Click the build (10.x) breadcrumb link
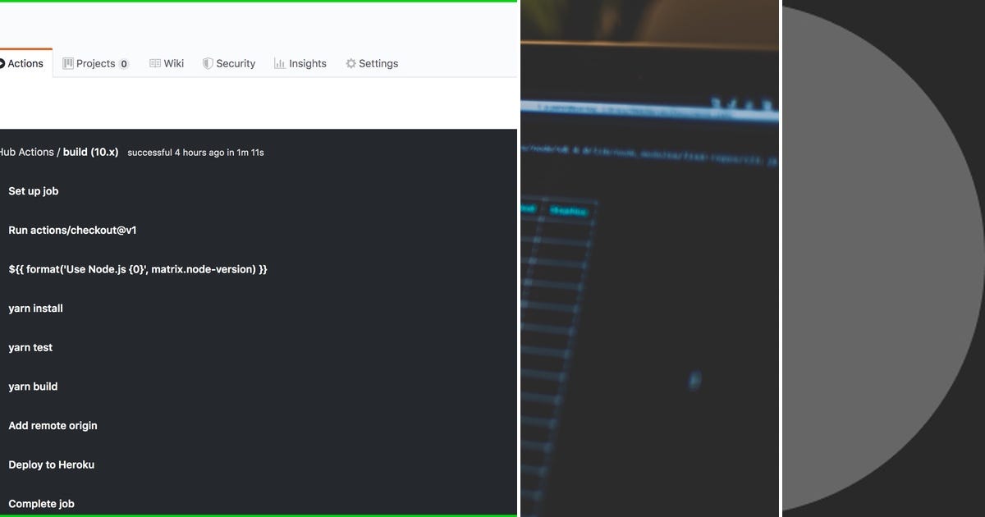The height and width of the screenshot is (517, 985). (x=90, y=152)
